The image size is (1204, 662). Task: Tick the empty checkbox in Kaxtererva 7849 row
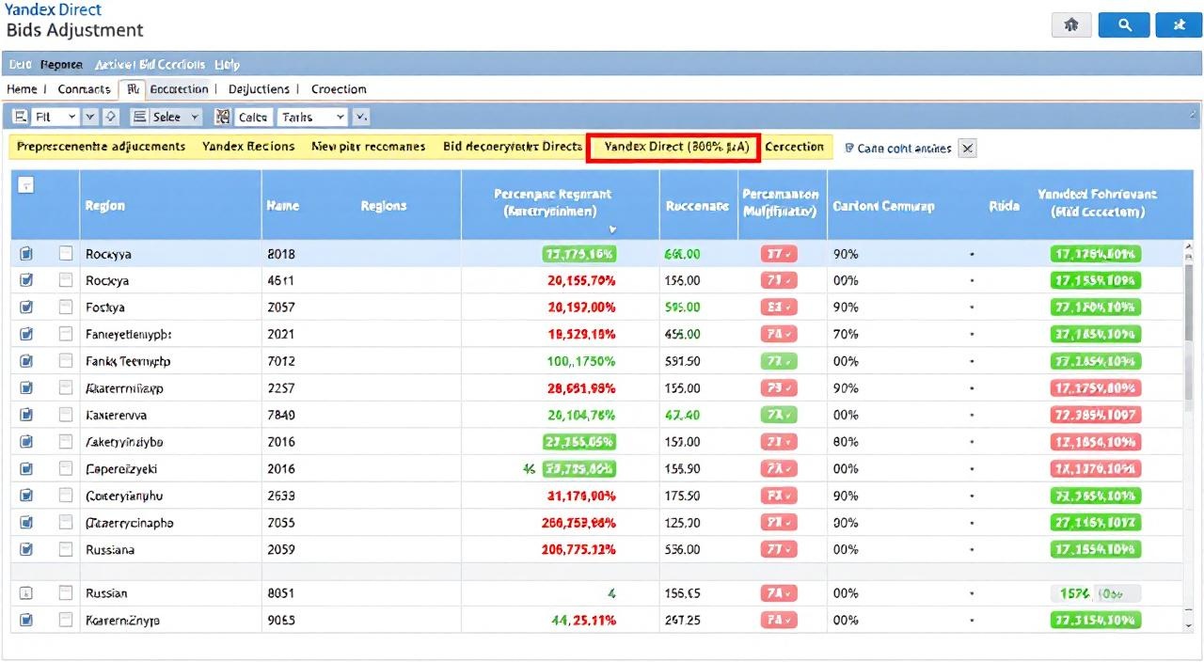point(66,415)
